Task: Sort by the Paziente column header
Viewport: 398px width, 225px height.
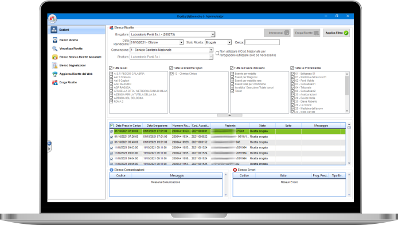Action: click(230, 126)
